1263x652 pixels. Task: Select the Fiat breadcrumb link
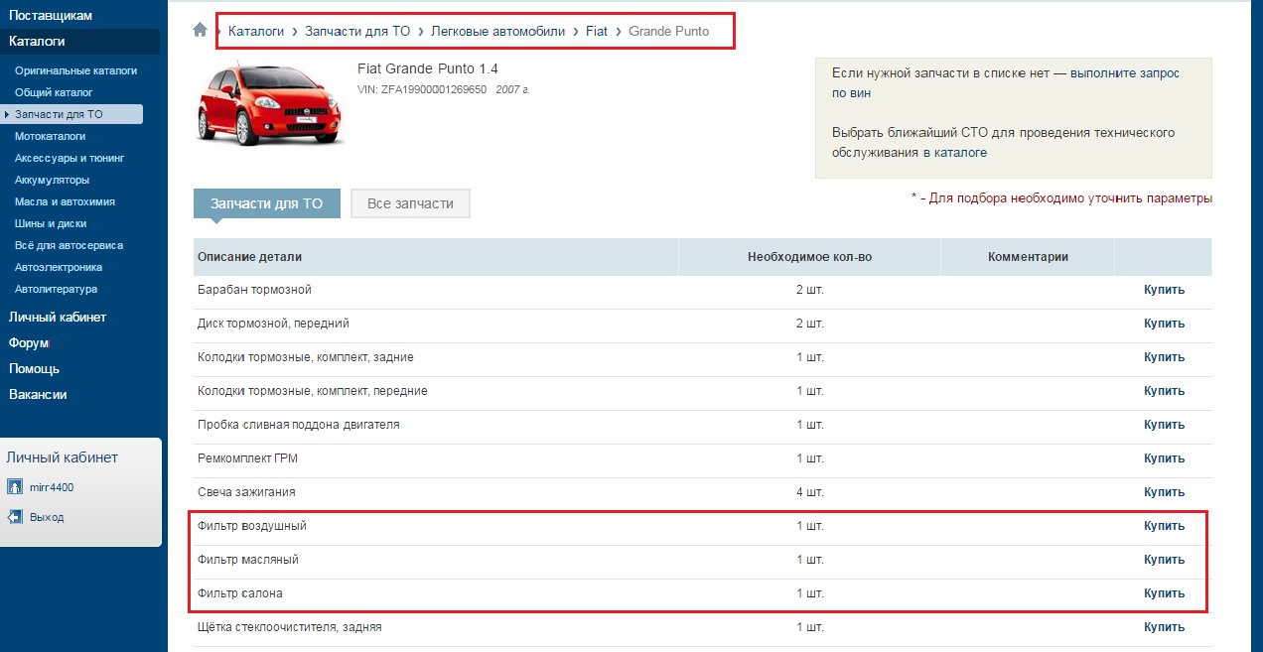pos(597,31)
